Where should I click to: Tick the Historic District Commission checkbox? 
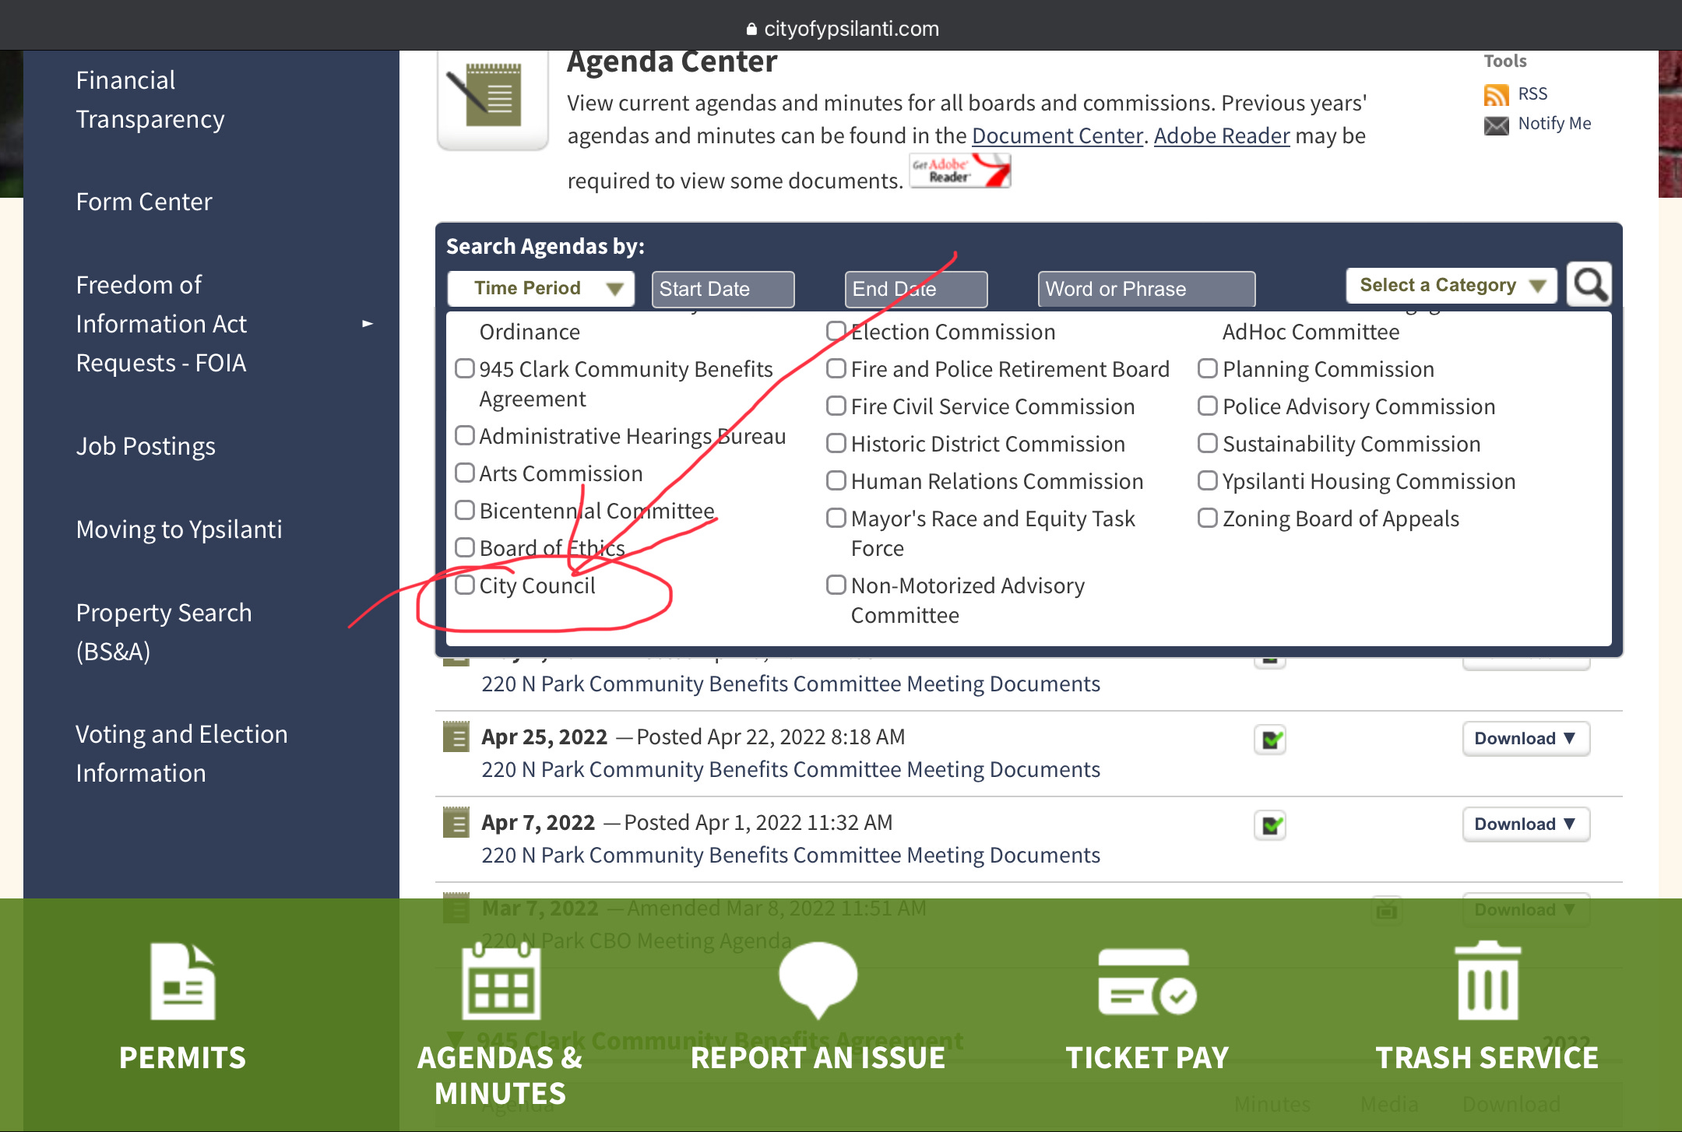pyautogui.click(x=836, y=443)
